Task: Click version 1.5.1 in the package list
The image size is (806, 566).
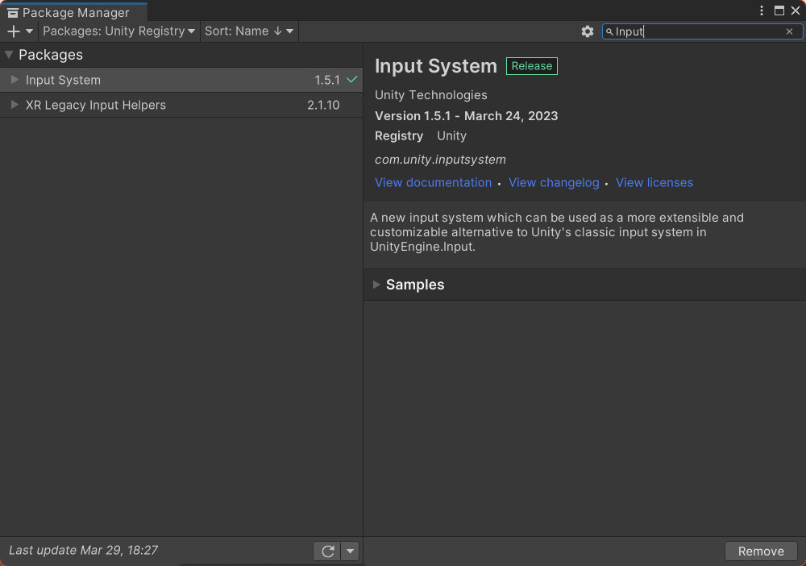Action: (327, 80)
